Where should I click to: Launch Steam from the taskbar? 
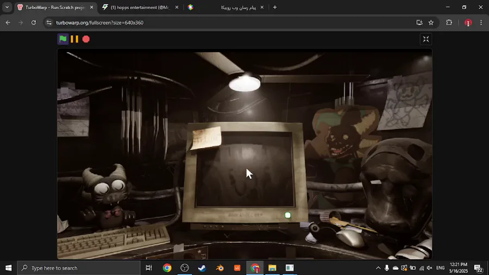point(202,268)
